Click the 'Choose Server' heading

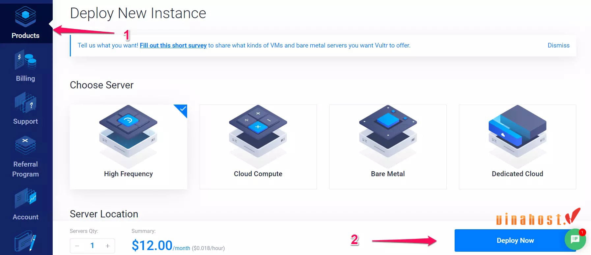point(101,85)
